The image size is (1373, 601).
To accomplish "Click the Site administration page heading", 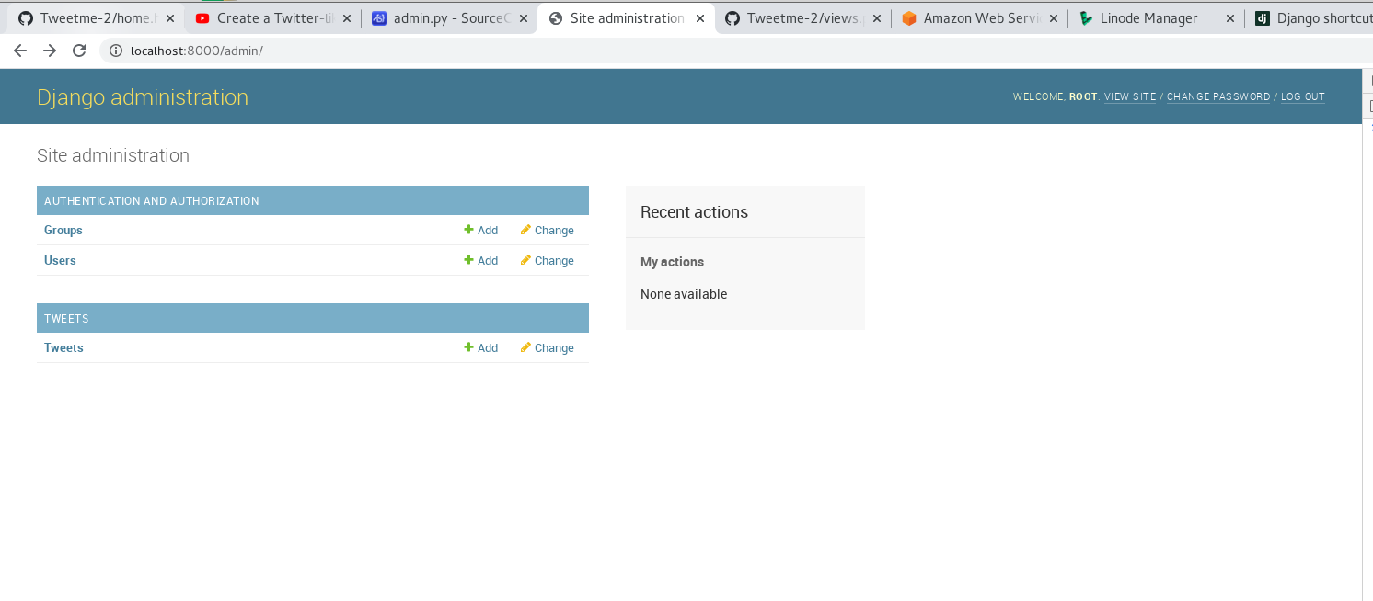I will [x=113, y=155].
